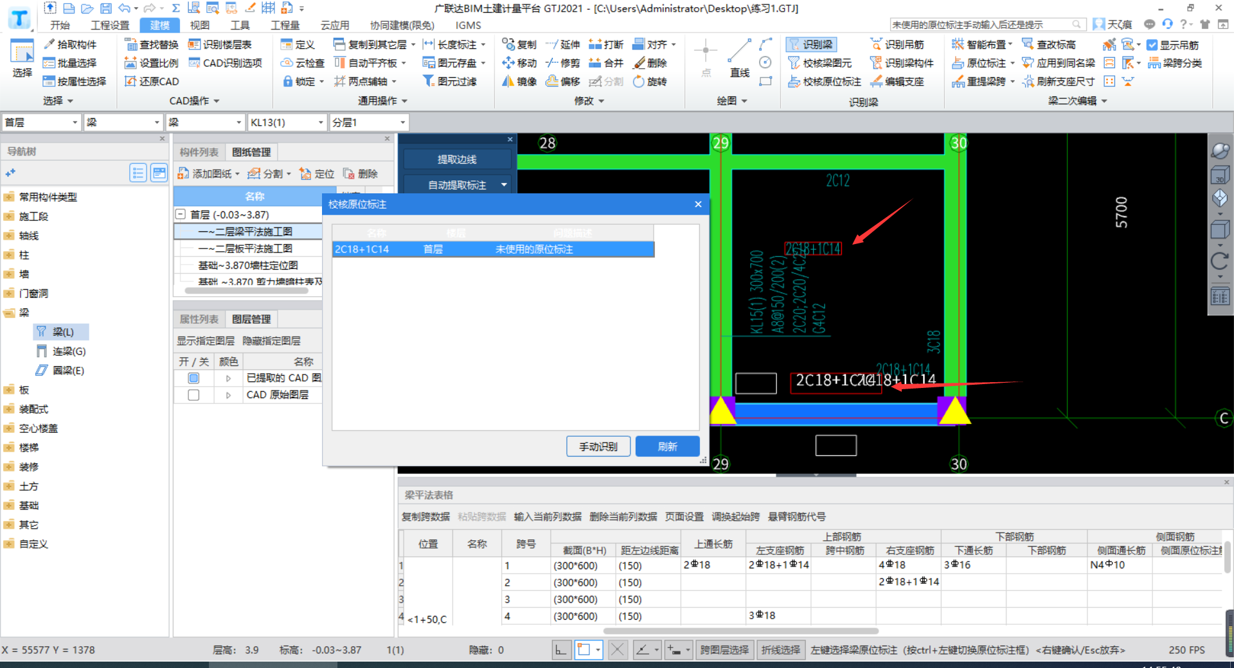Select the 复制 copy tool
Screen dimensions: 1234x668
coord(519,44)
